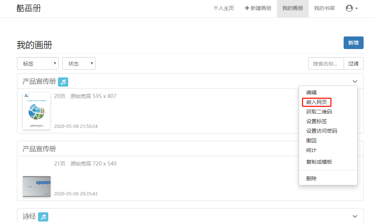The width and height of the screenshot is (375, 223).
Task: Go to 新建画册 in the navbar
Action: point(258,8)
